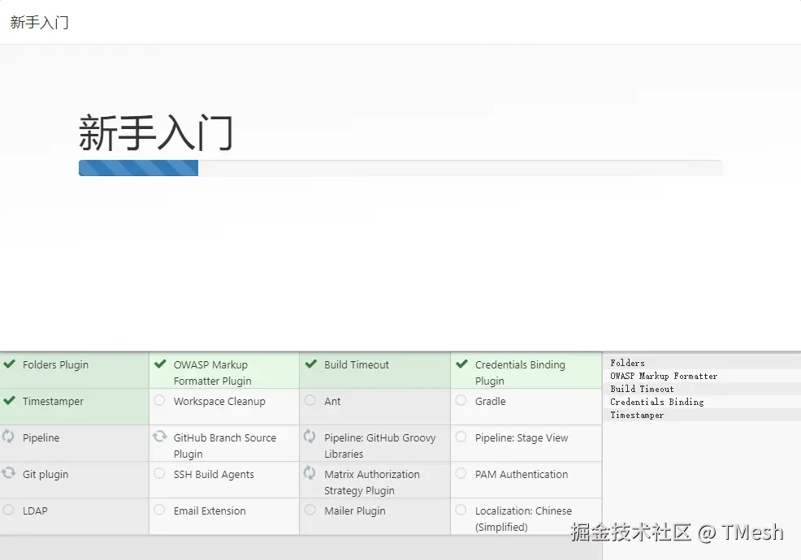This screenshot has height=560, width=801.
Task: Click the pending circle beside Workspace Cleanup
Action: (159, 401)
